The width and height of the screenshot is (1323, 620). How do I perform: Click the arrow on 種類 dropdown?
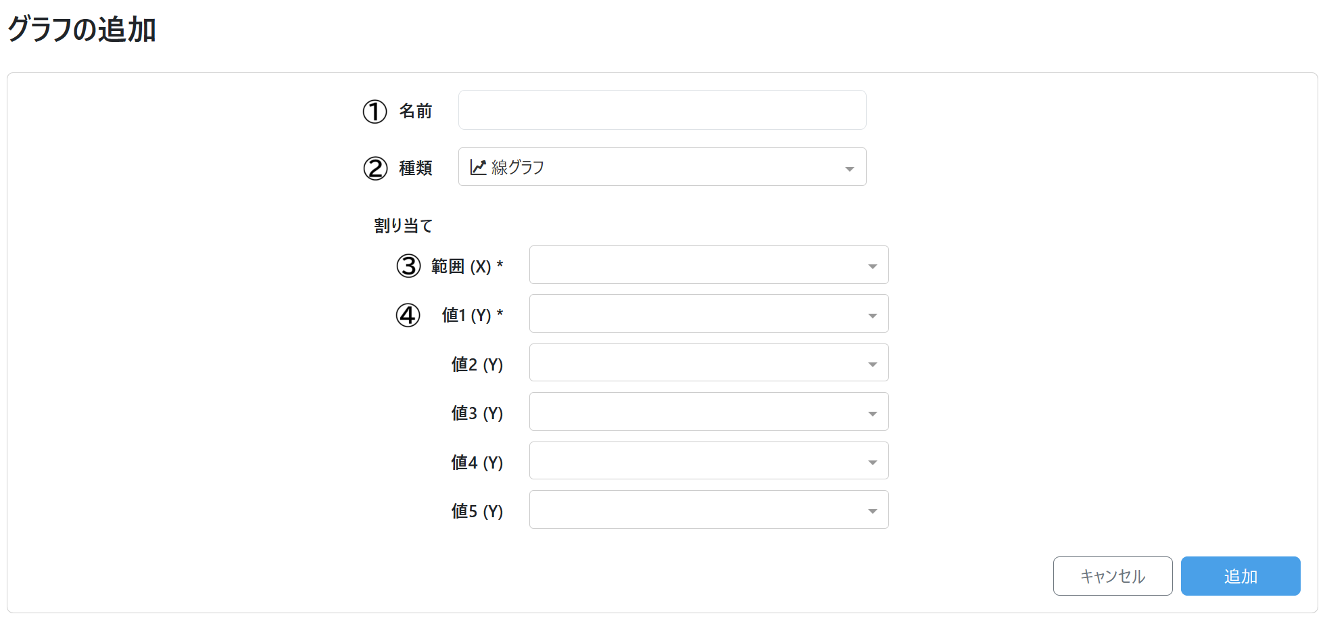coord(850,169)
